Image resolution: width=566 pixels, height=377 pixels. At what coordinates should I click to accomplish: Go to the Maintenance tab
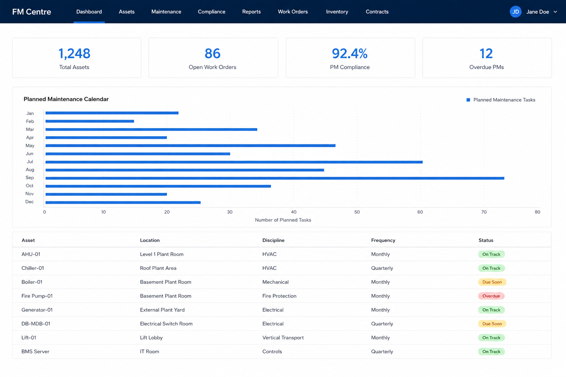(x=166, y=12)
